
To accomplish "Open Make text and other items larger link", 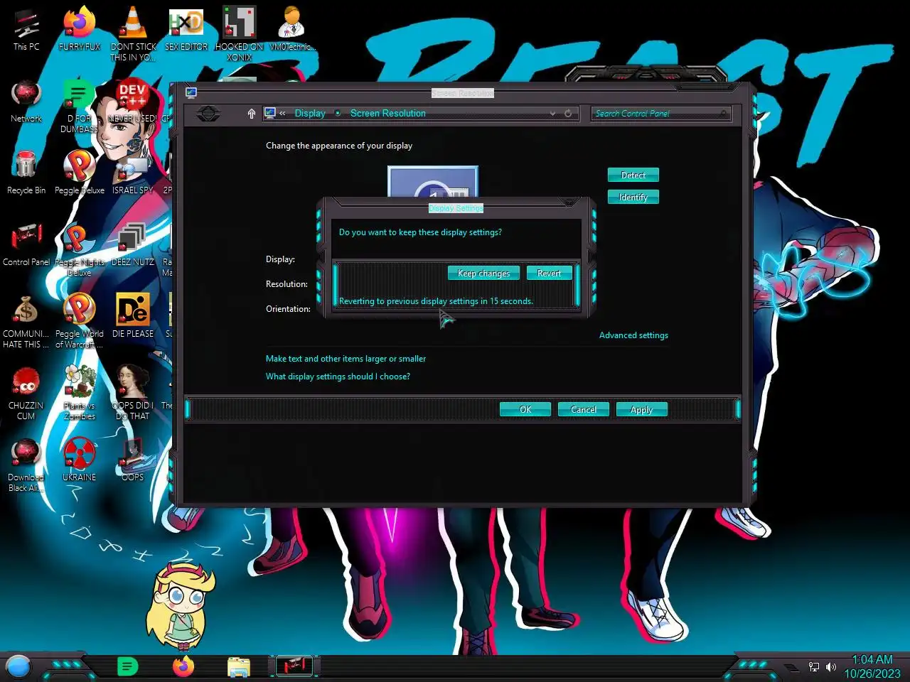I will click(346, 359).
